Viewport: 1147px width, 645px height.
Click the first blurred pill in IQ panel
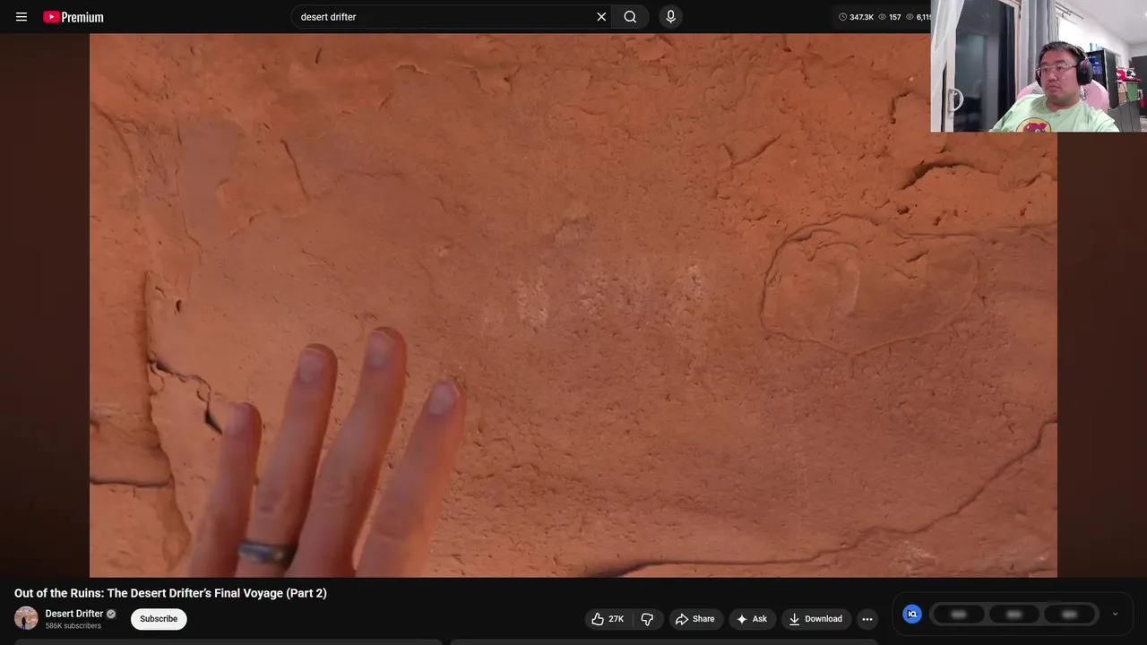coord(959,615)
